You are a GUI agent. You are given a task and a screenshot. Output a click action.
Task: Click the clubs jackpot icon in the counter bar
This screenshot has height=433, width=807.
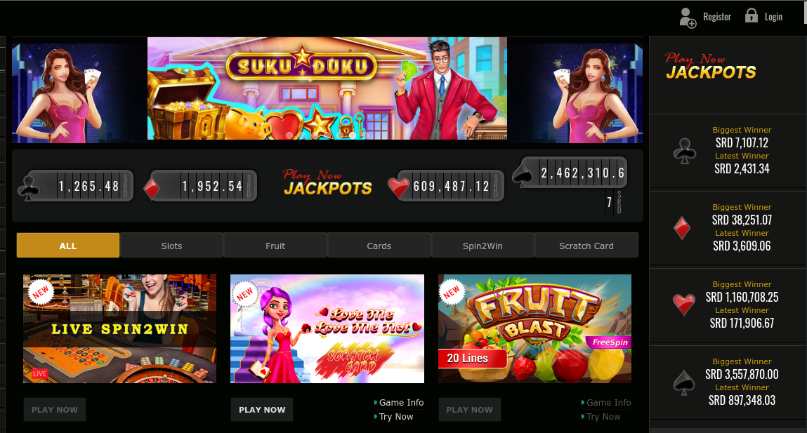tap(29, 187)
